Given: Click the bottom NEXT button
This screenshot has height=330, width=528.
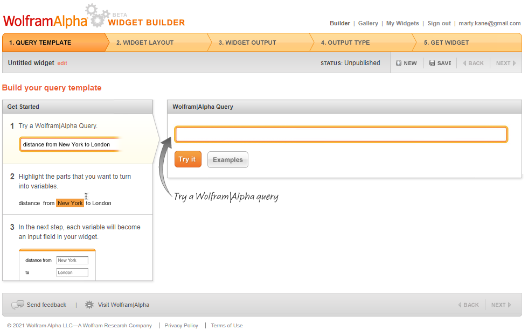Looking at the screenshot, I should [501, 305].
